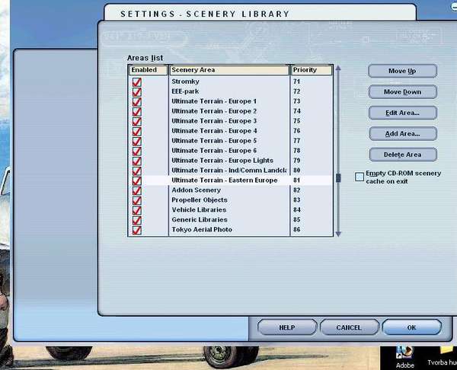Click priority value 86
The width and height of the screenshot is (457, 370).
pyautogui.click(x=297, y=230)
